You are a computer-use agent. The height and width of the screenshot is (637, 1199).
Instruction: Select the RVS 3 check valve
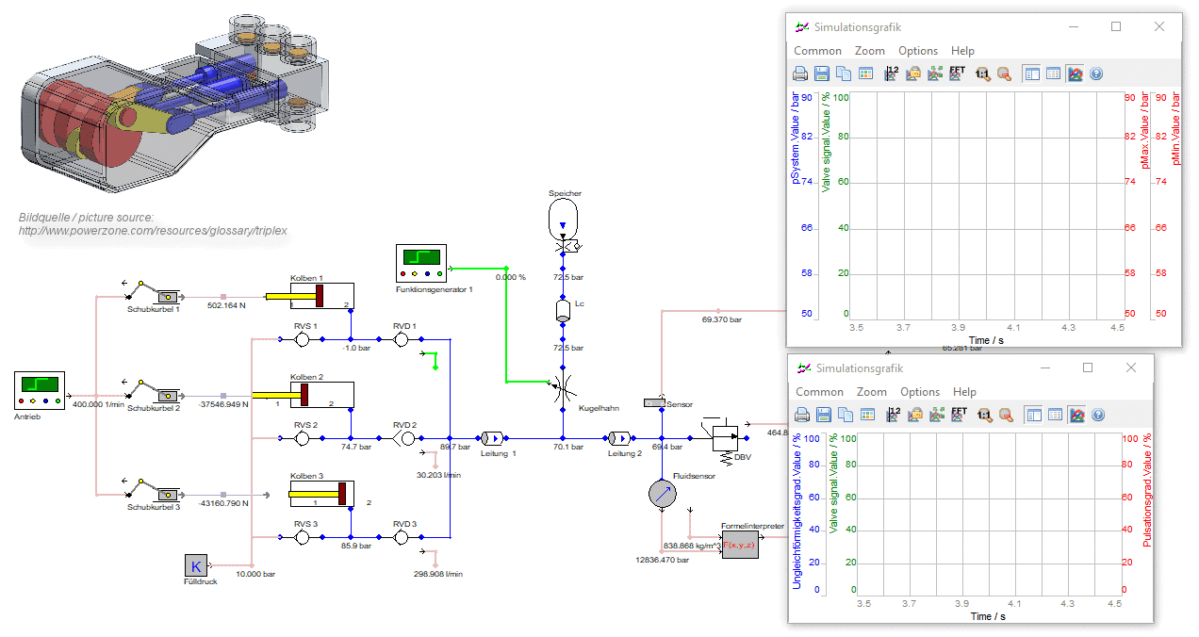point(302,536)
